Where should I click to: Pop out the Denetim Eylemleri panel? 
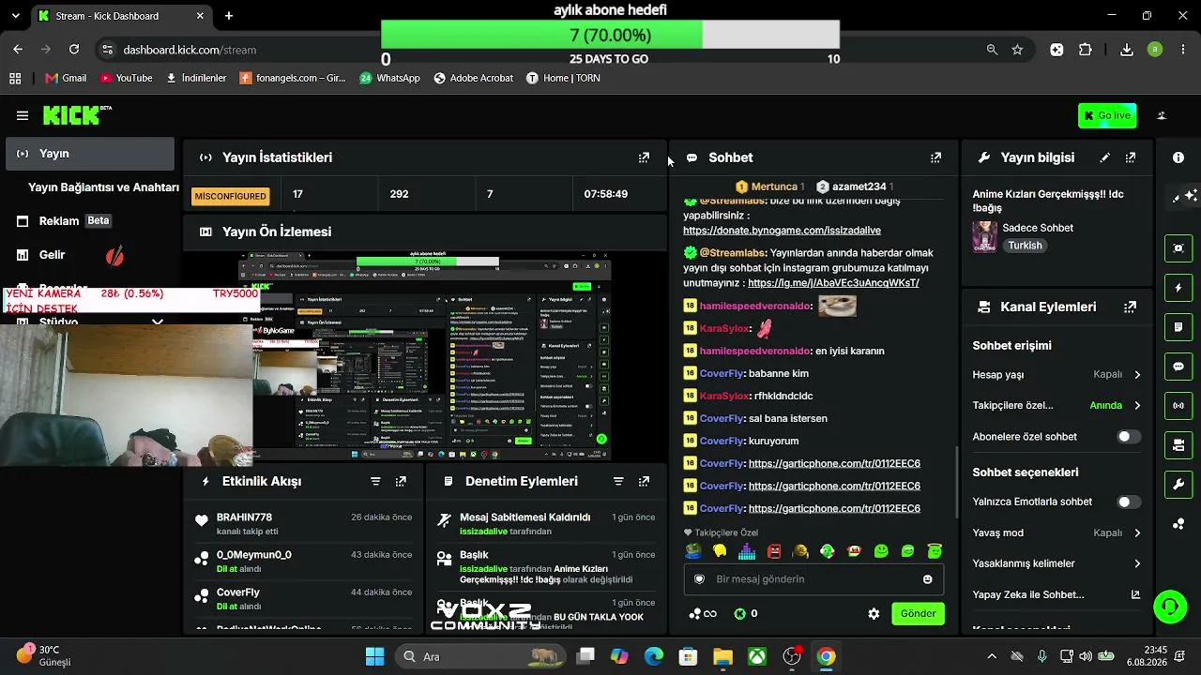(x=644, y=481)
